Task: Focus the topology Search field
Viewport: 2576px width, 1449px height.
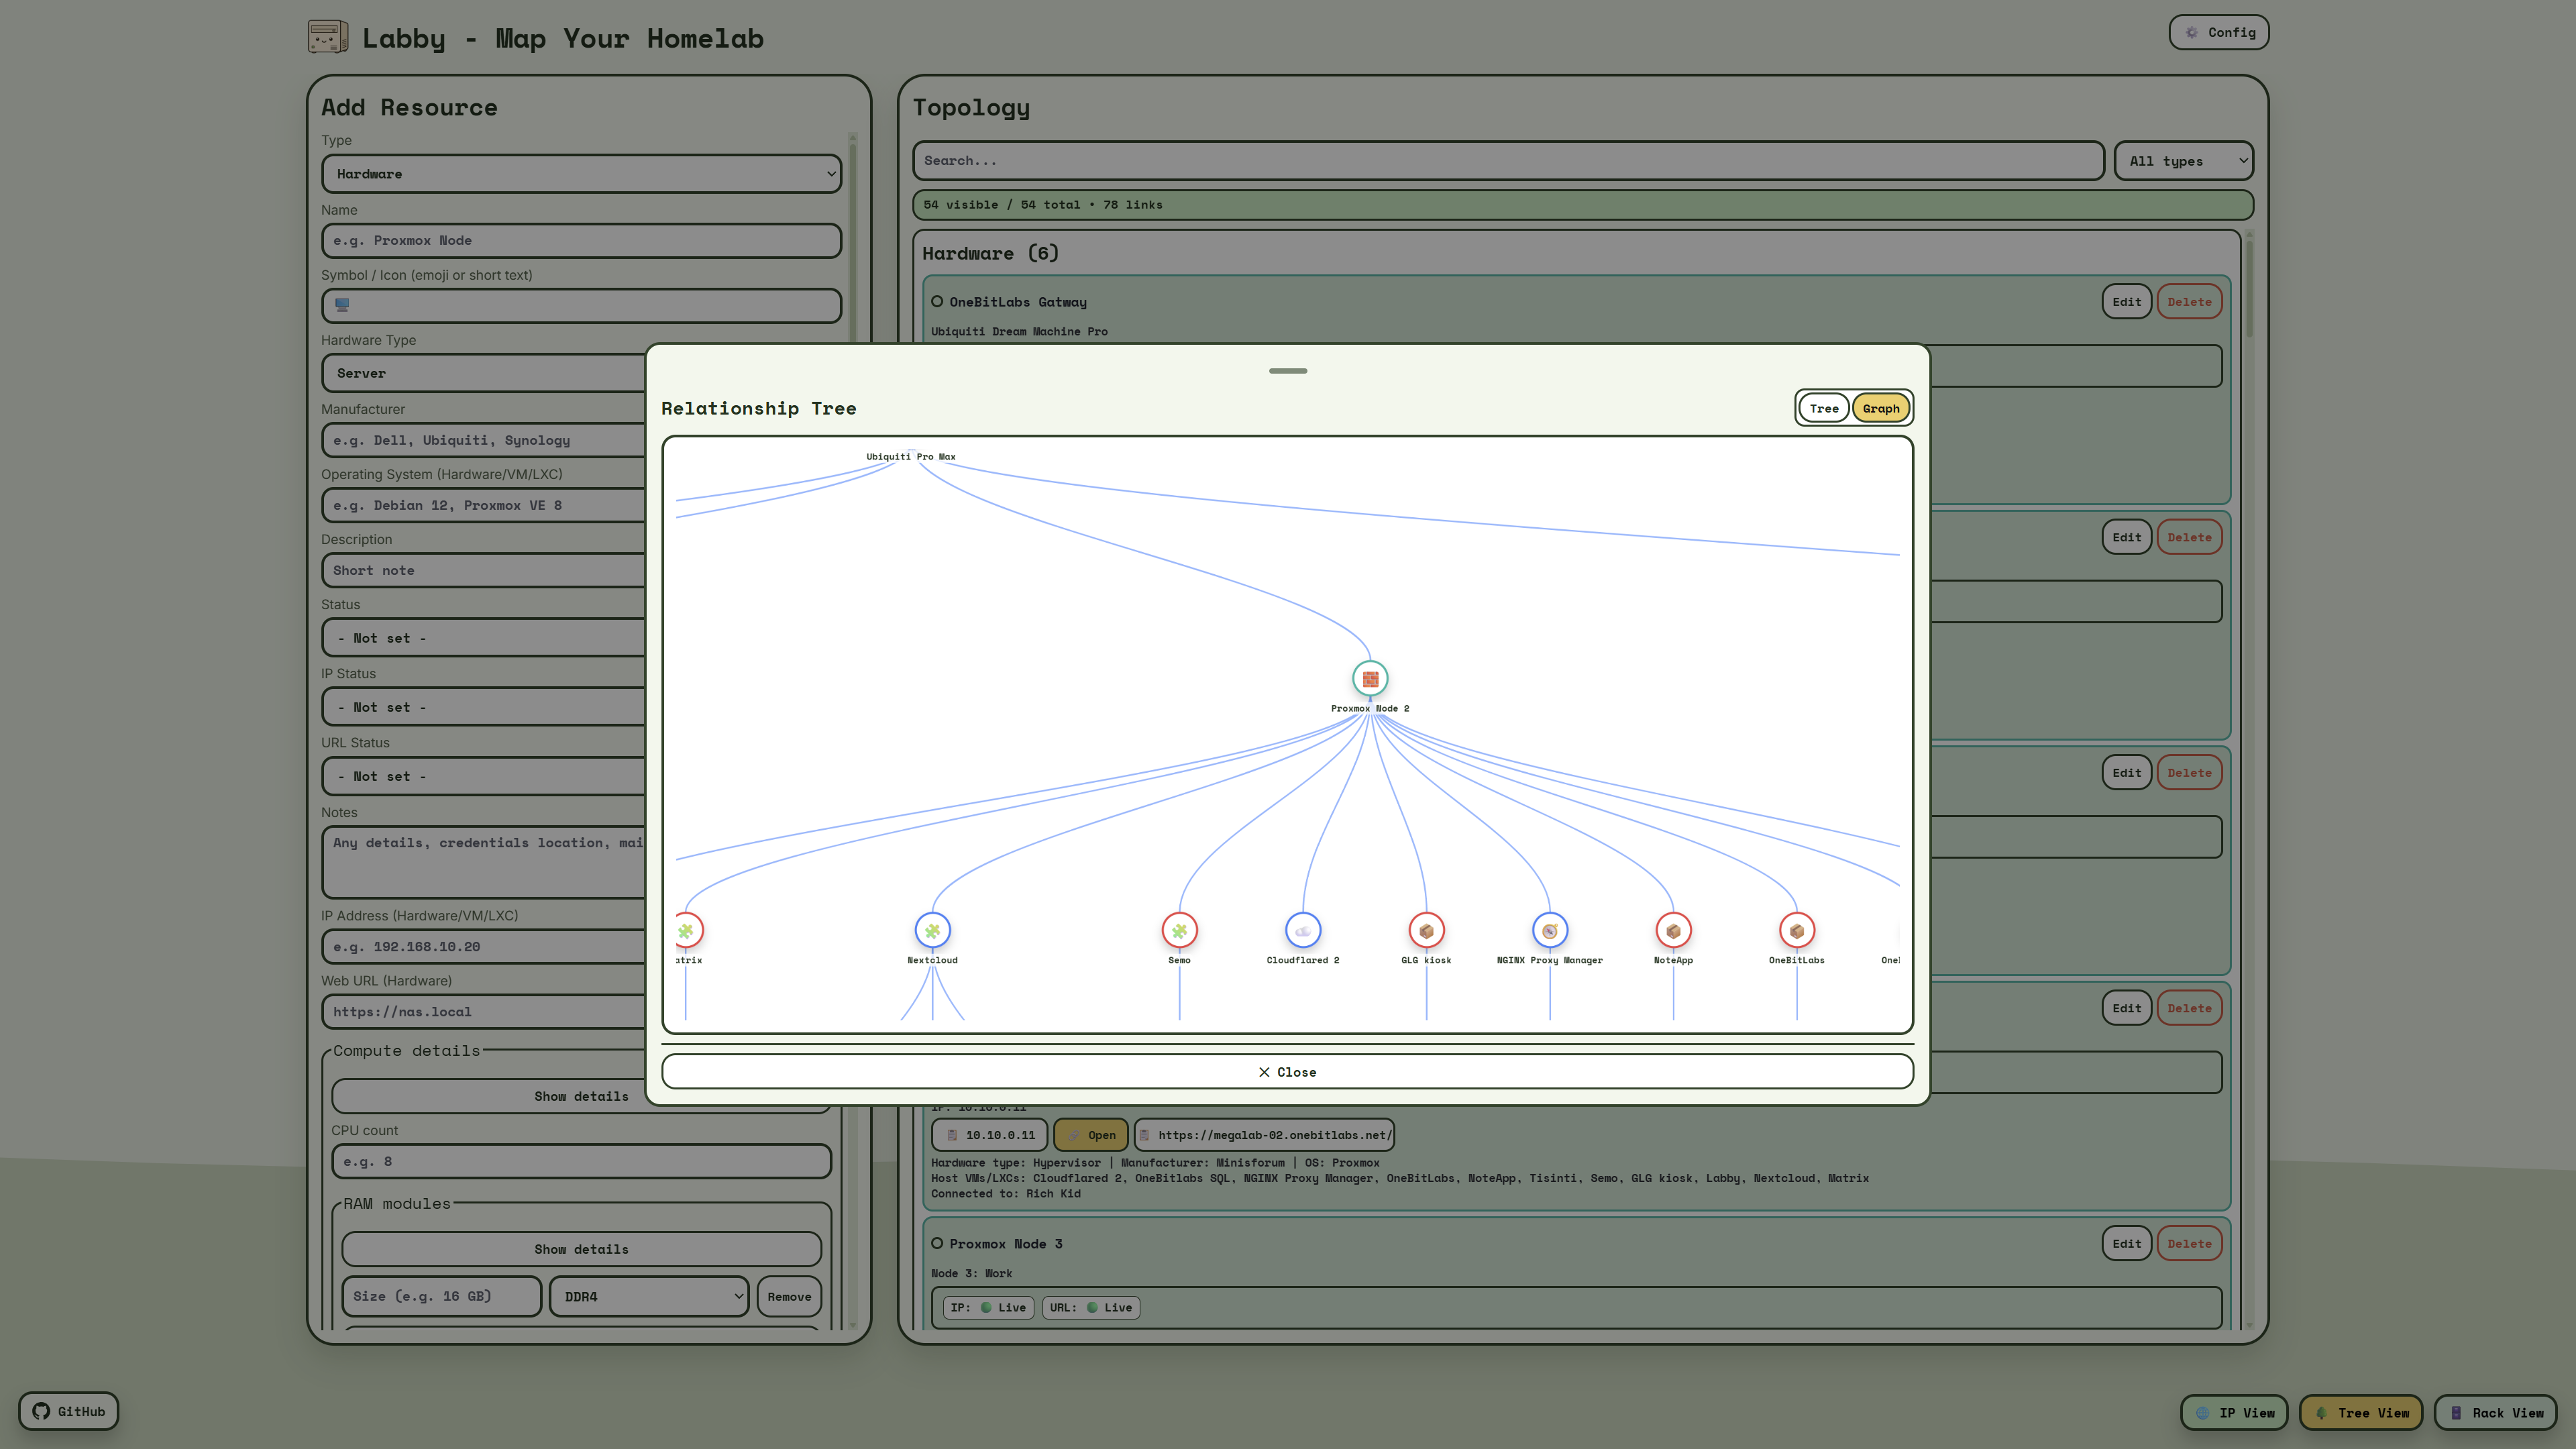Action: [1508, 160]
